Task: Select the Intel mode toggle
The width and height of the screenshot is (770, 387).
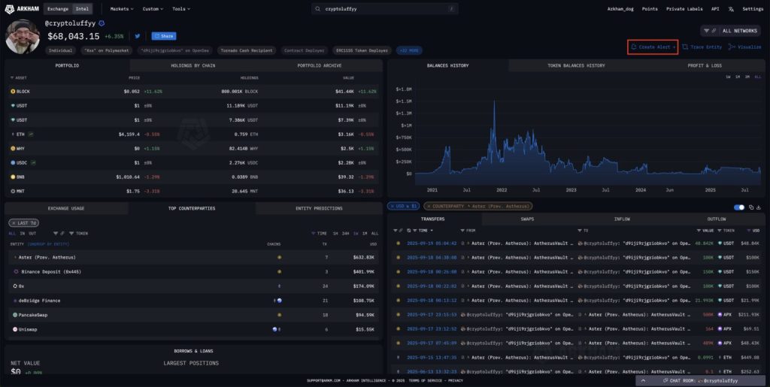Action: point(82,9)
